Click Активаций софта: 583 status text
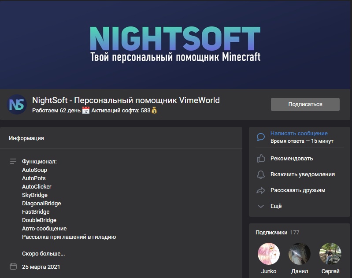The width and height of the screenshot is (352, 278). point(121,111)
